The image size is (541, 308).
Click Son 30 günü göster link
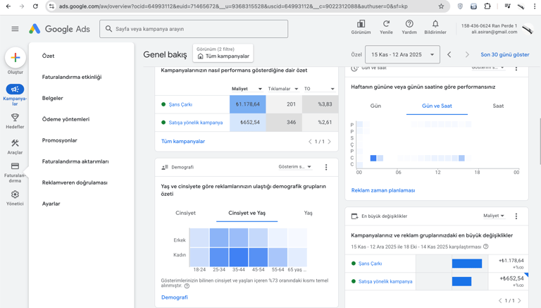[505, 54]
